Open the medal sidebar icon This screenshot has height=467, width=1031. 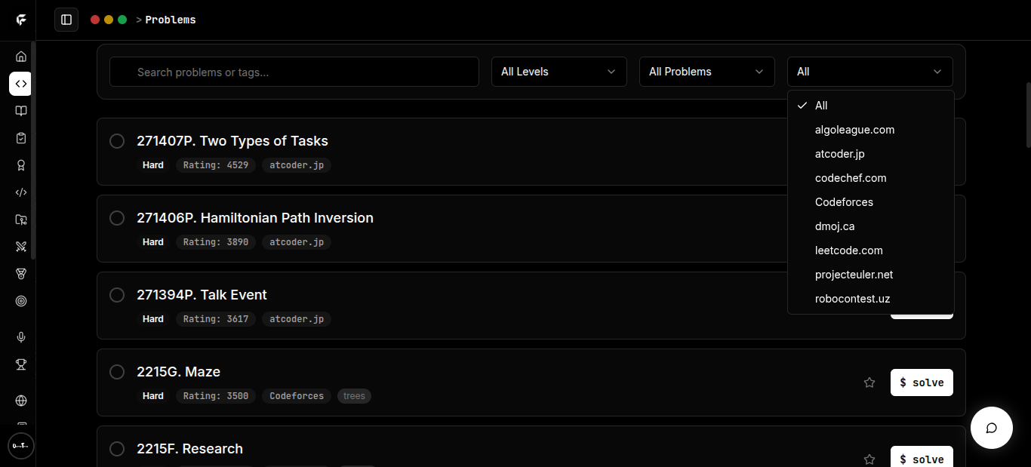(x=21, y=274)
